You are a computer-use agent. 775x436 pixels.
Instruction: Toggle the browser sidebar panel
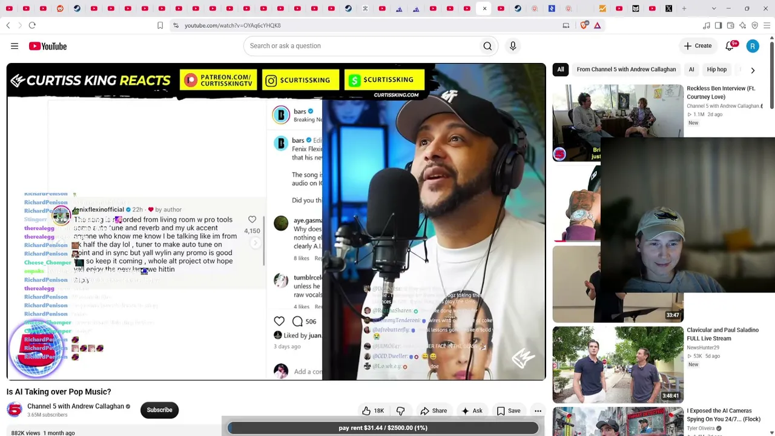718,25
